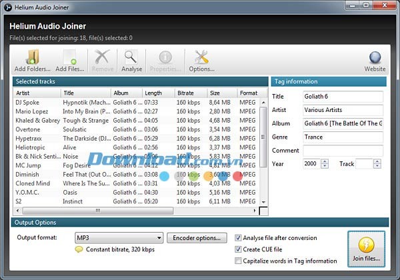The image size is (400, 280).
Task: Select the MC Jump track row
Action: pos(136,165)
